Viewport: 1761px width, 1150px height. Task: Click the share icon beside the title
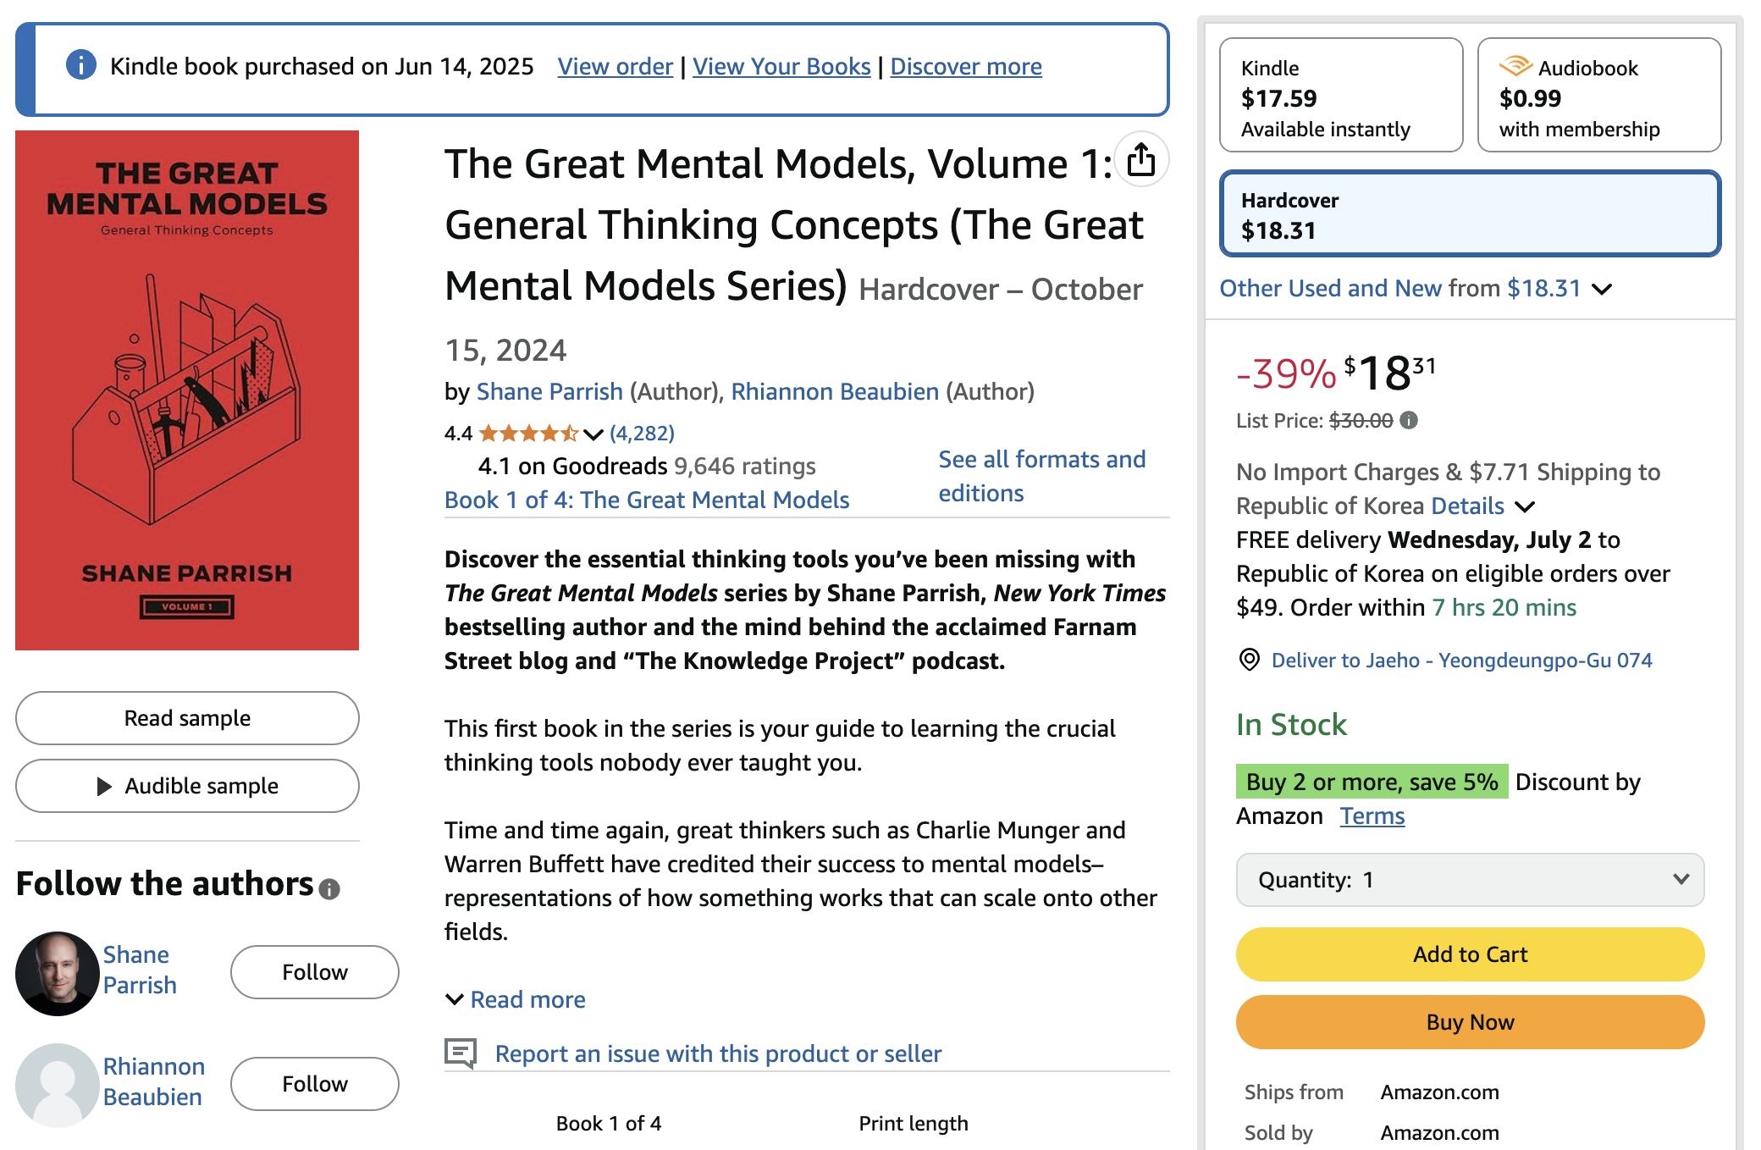[x=1141, y=159]
